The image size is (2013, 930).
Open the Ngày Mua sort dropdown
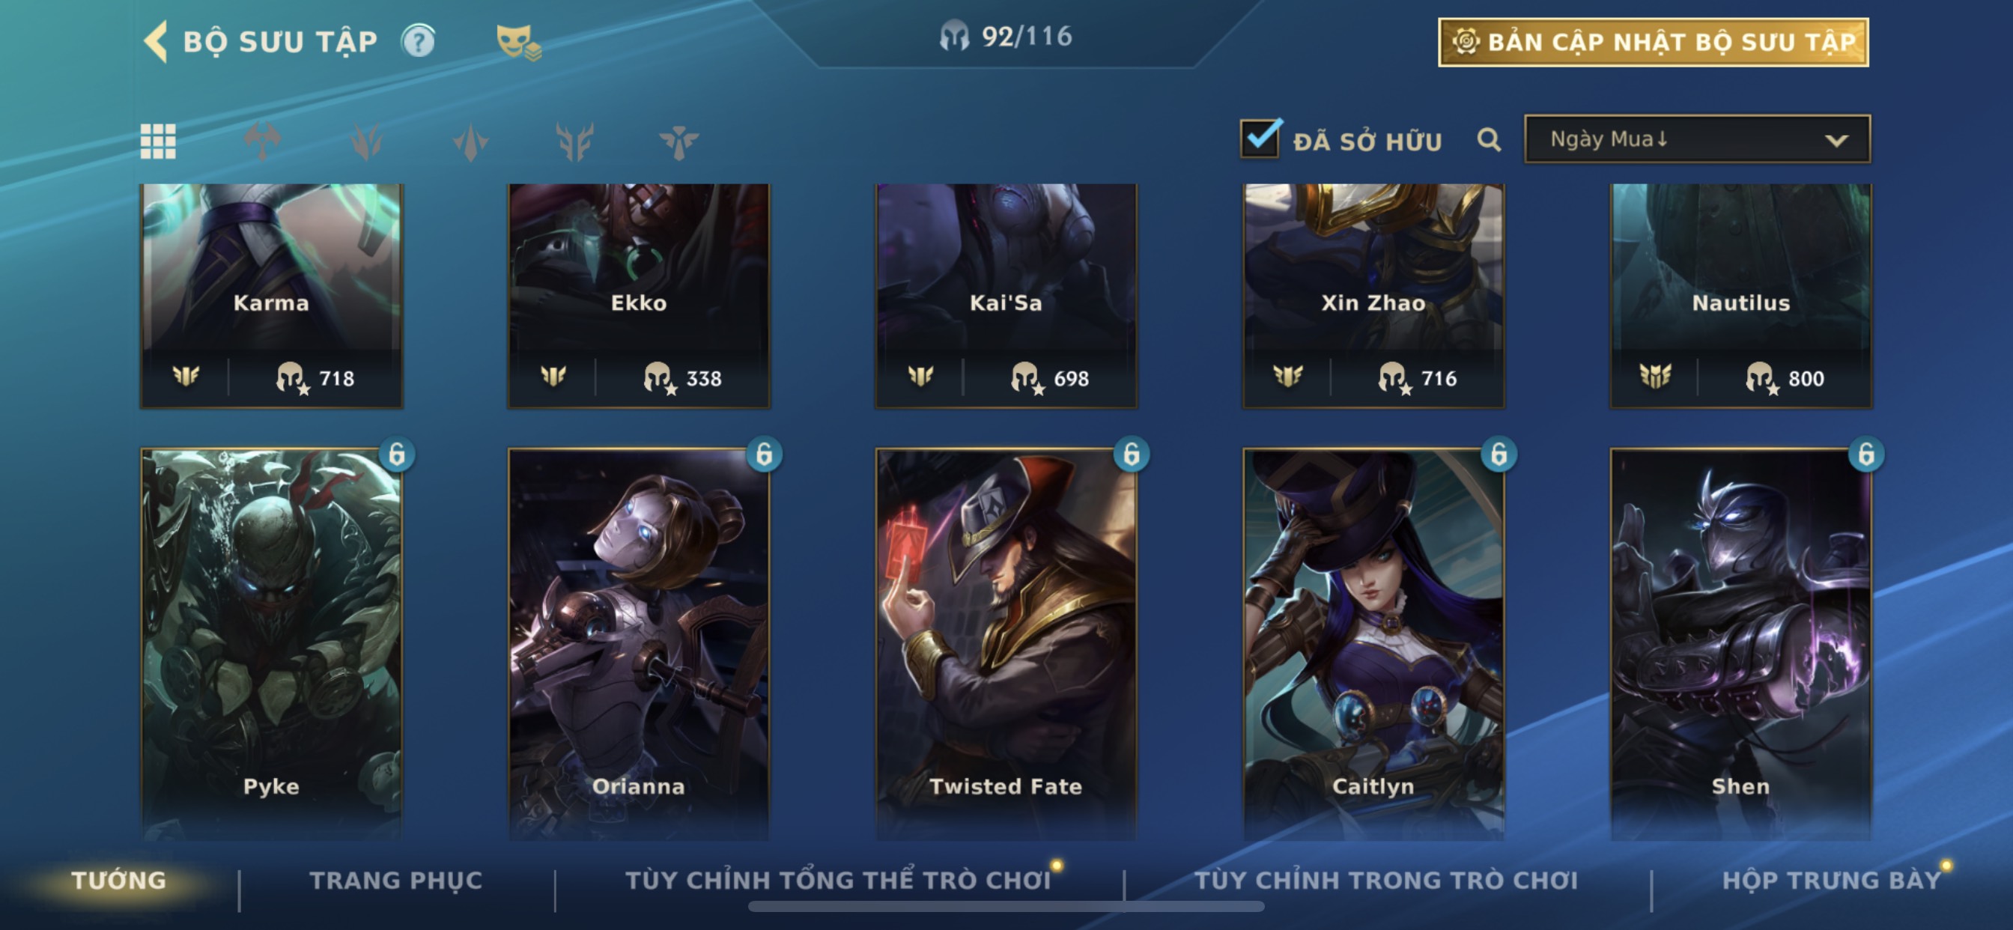(1696, 139)
